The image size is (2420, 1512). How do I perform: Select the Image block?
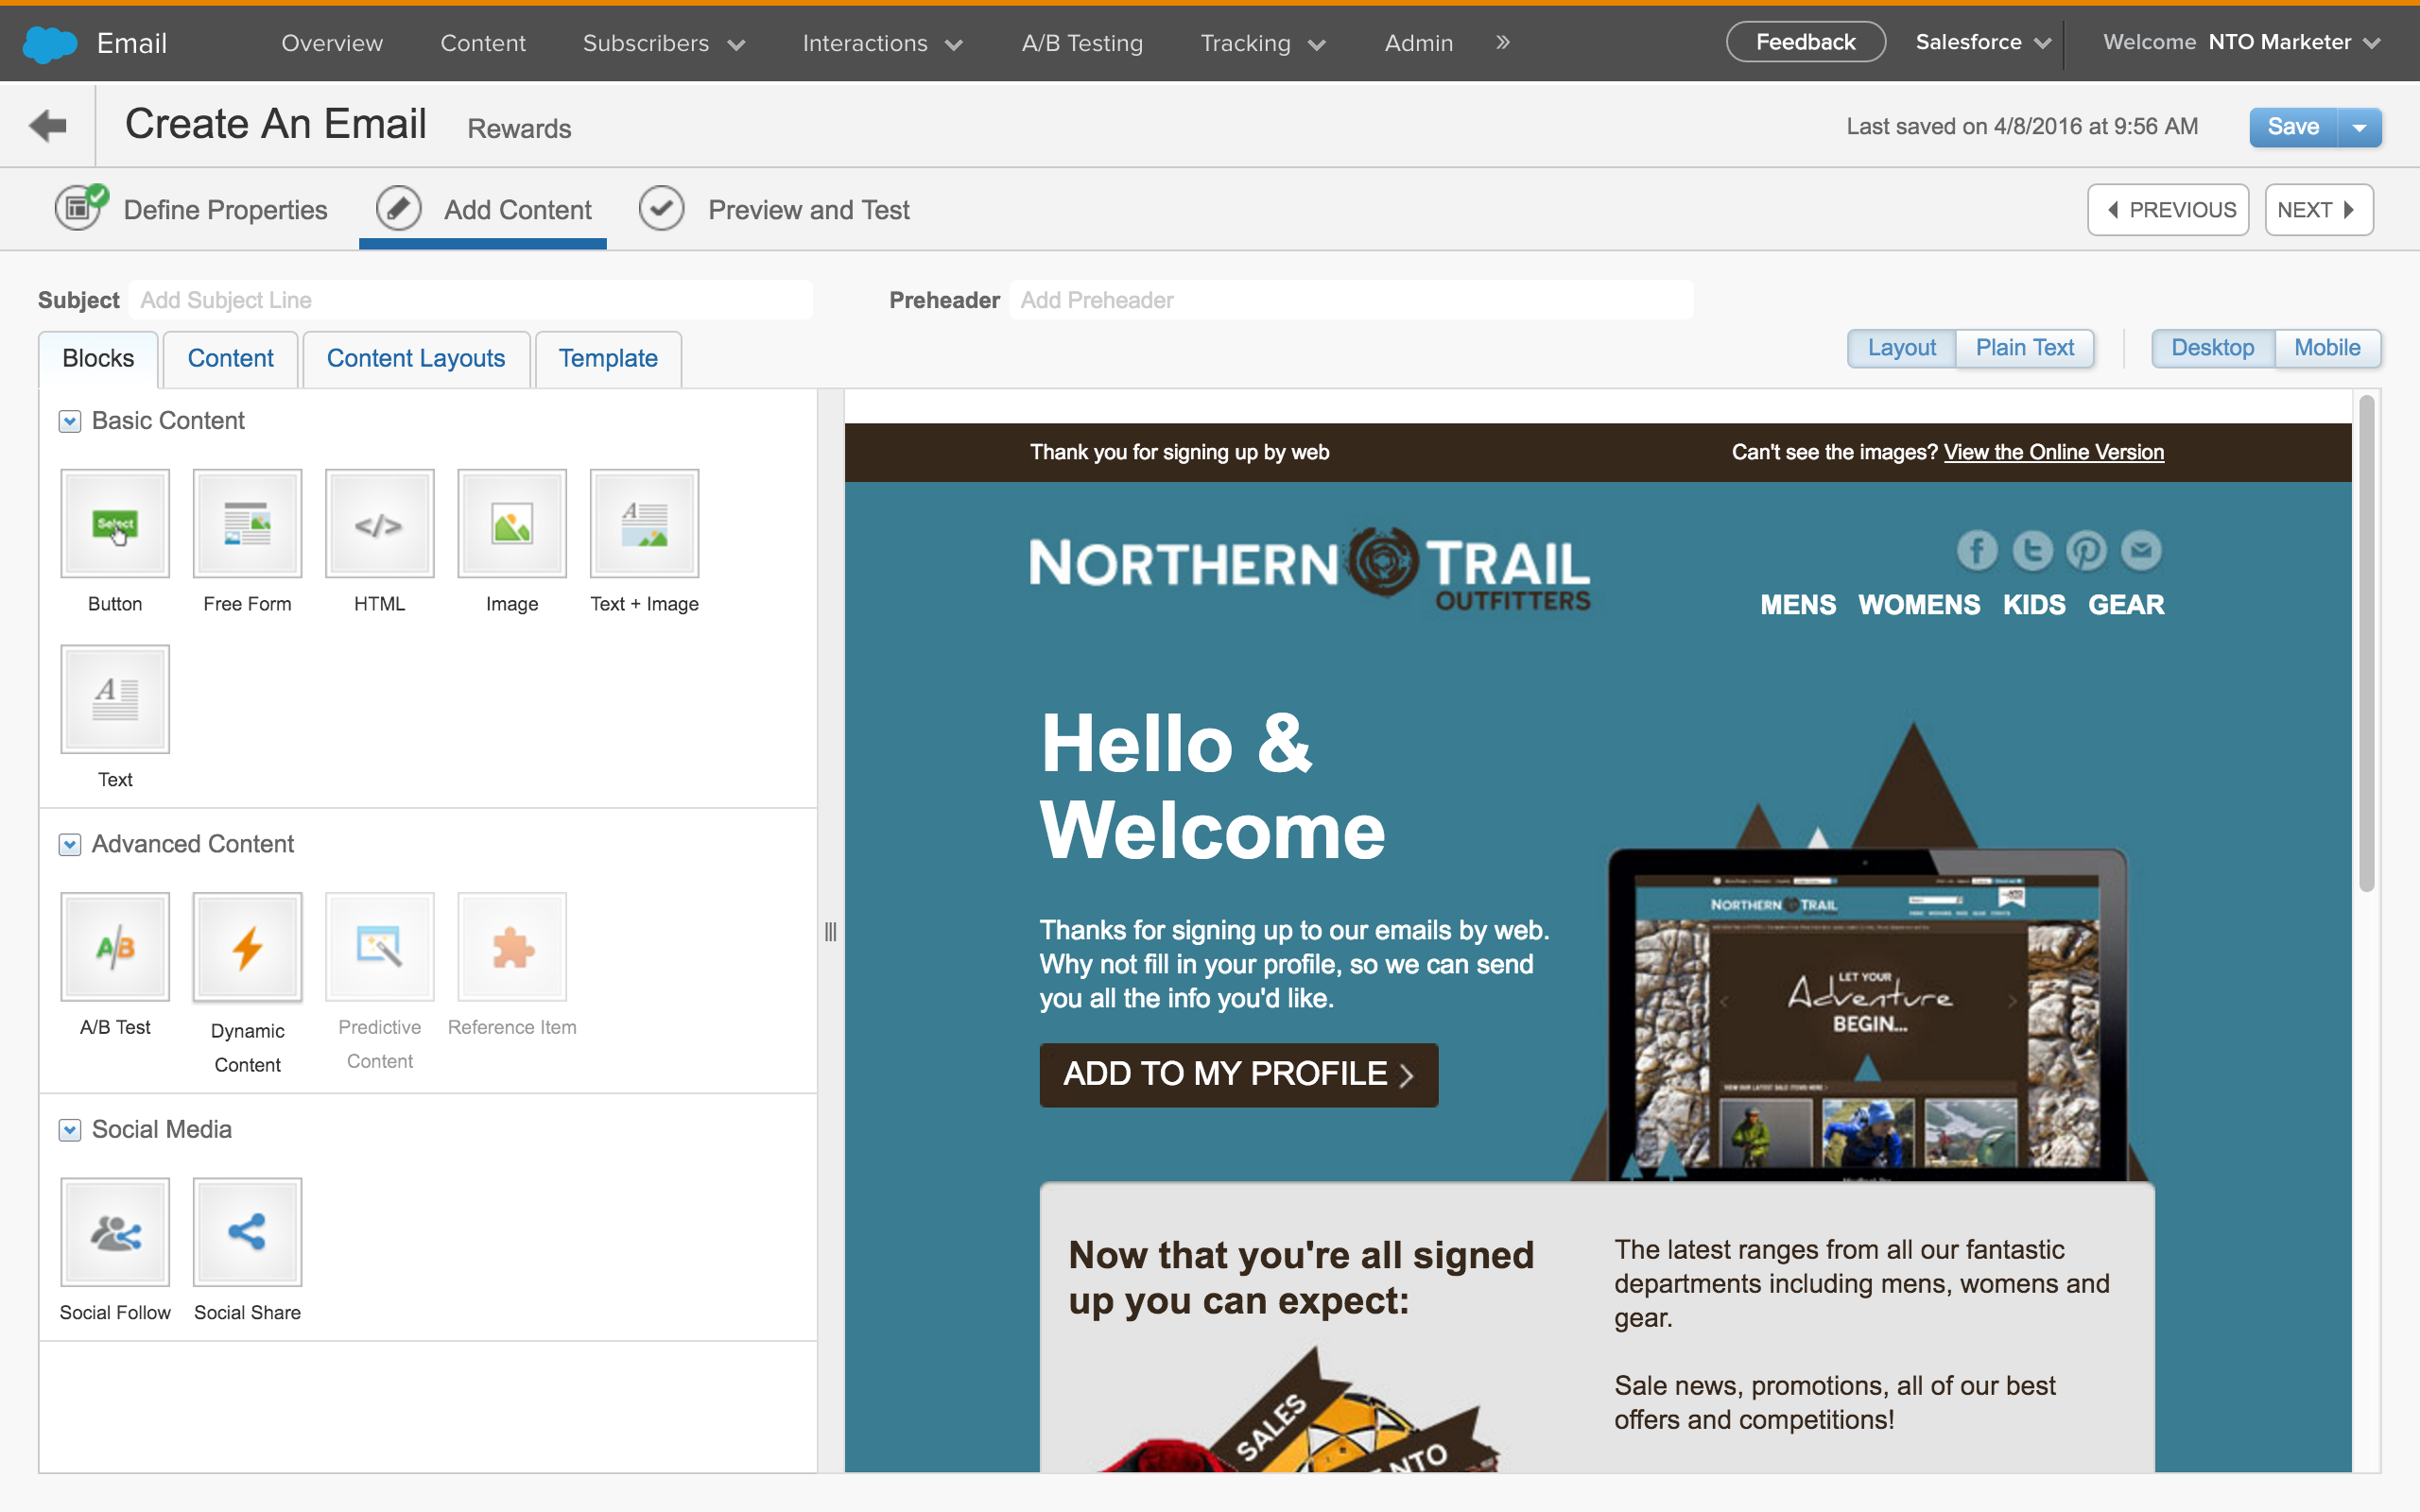coord(511,523)
